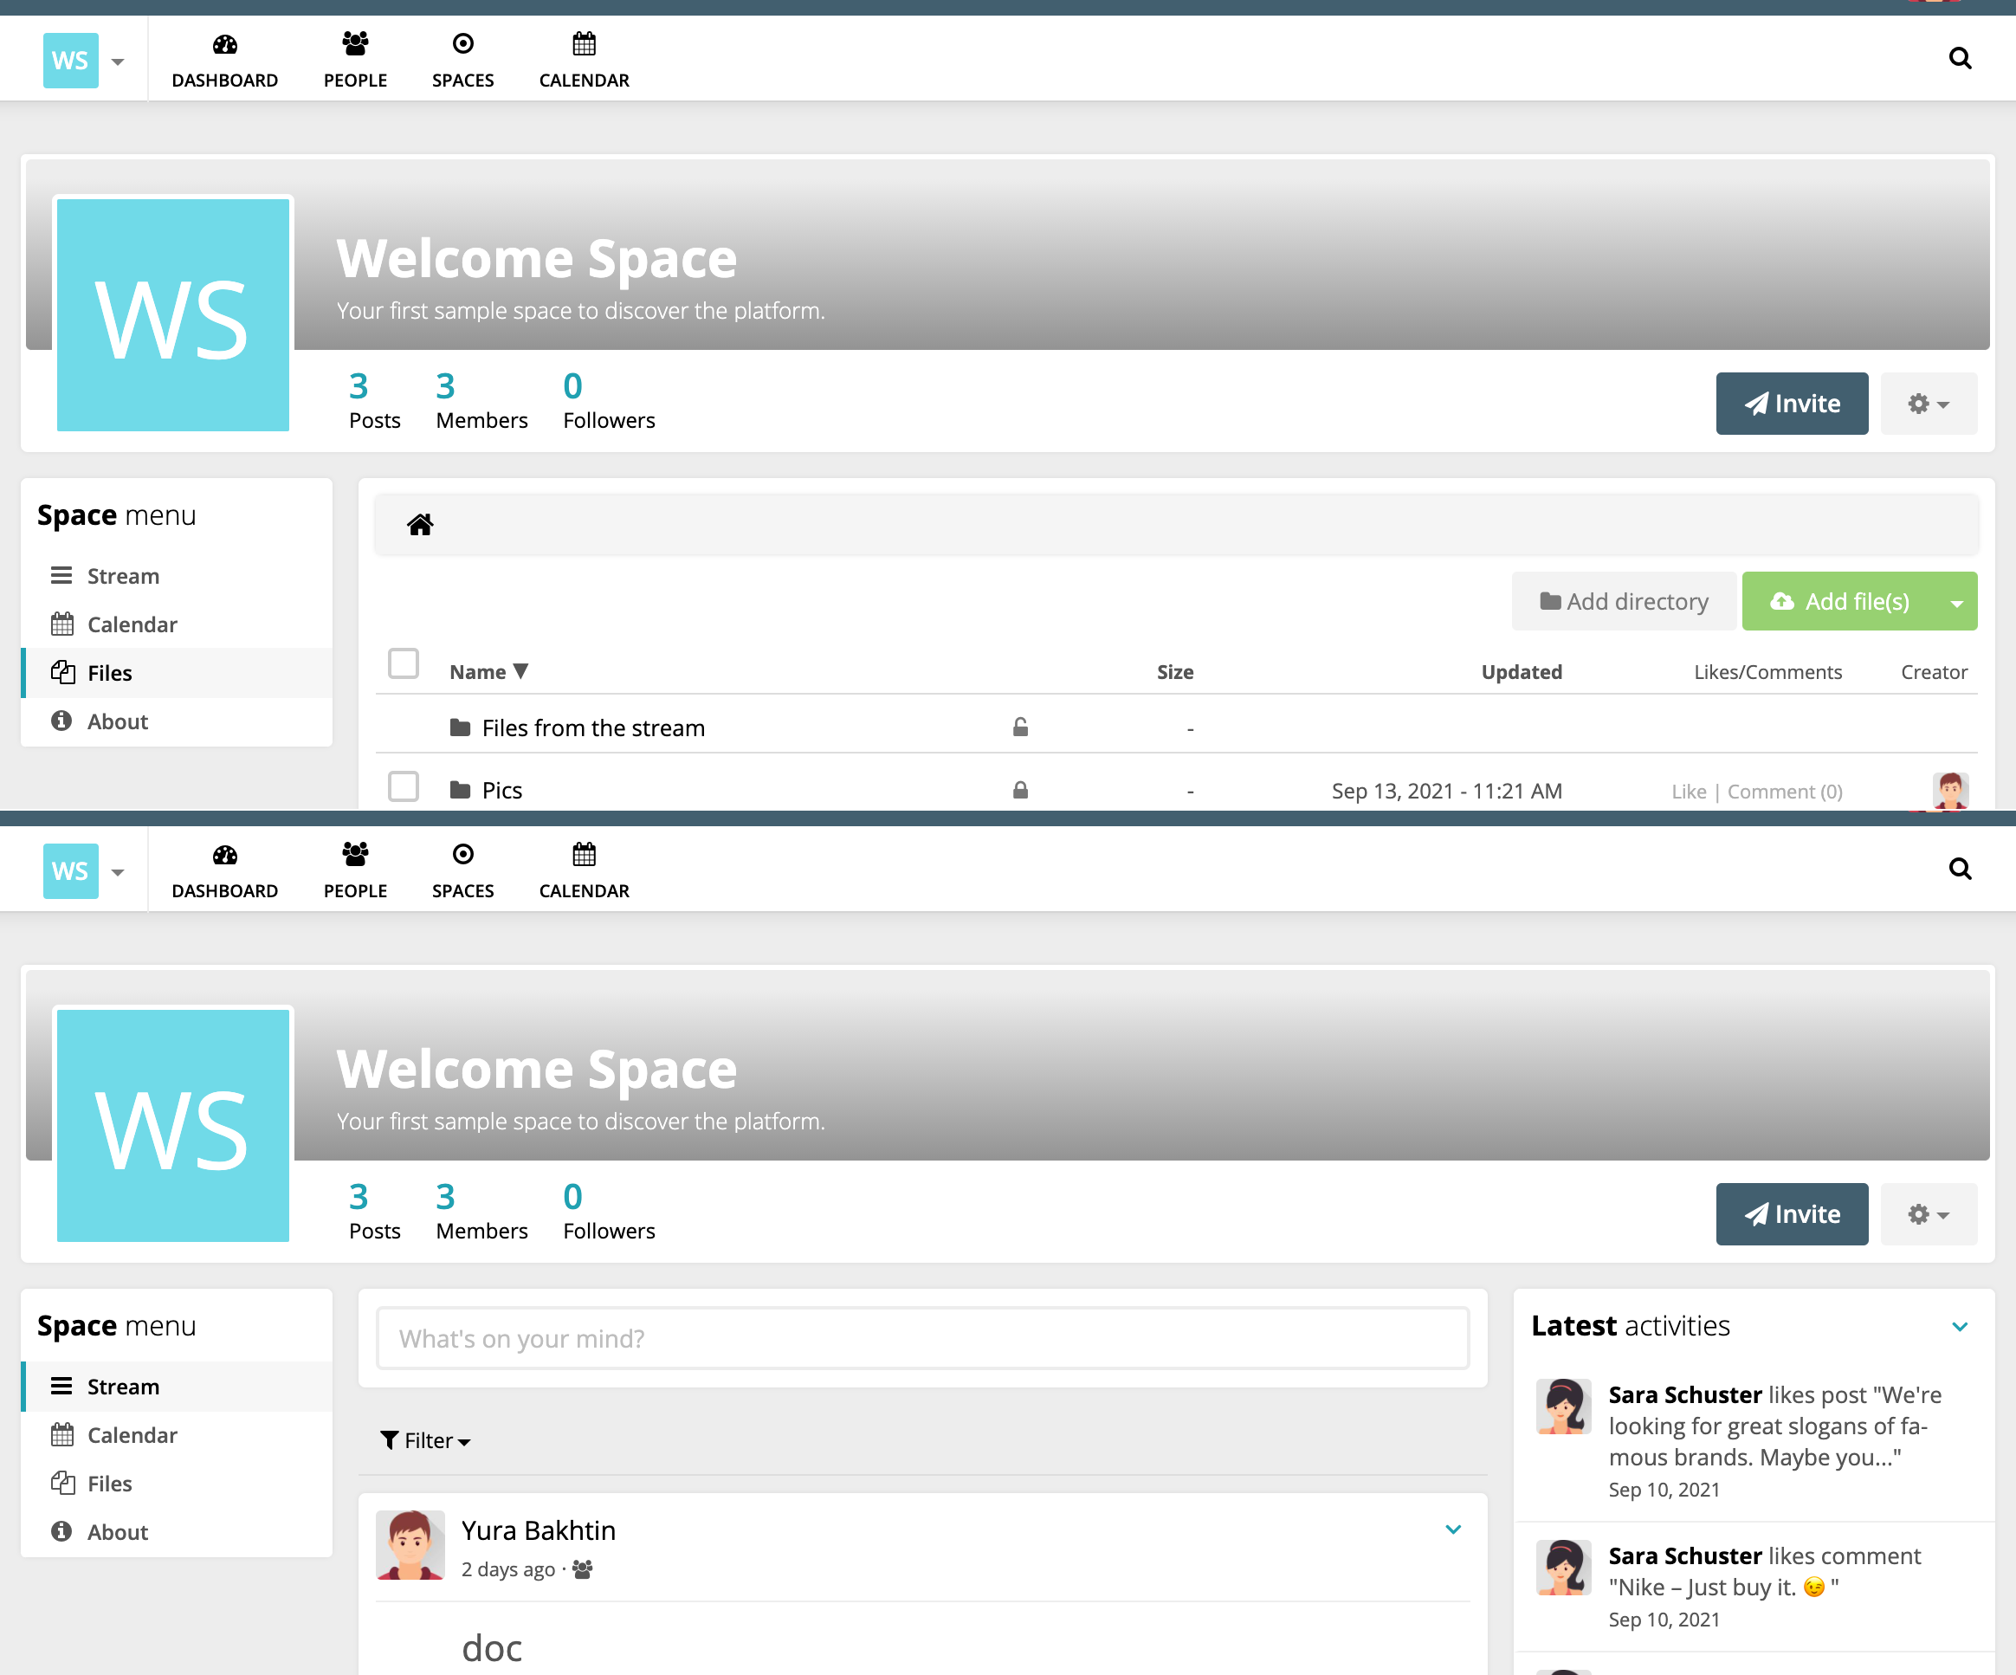Click the group visibility icon beside 2 days ago

[582, 1568]
